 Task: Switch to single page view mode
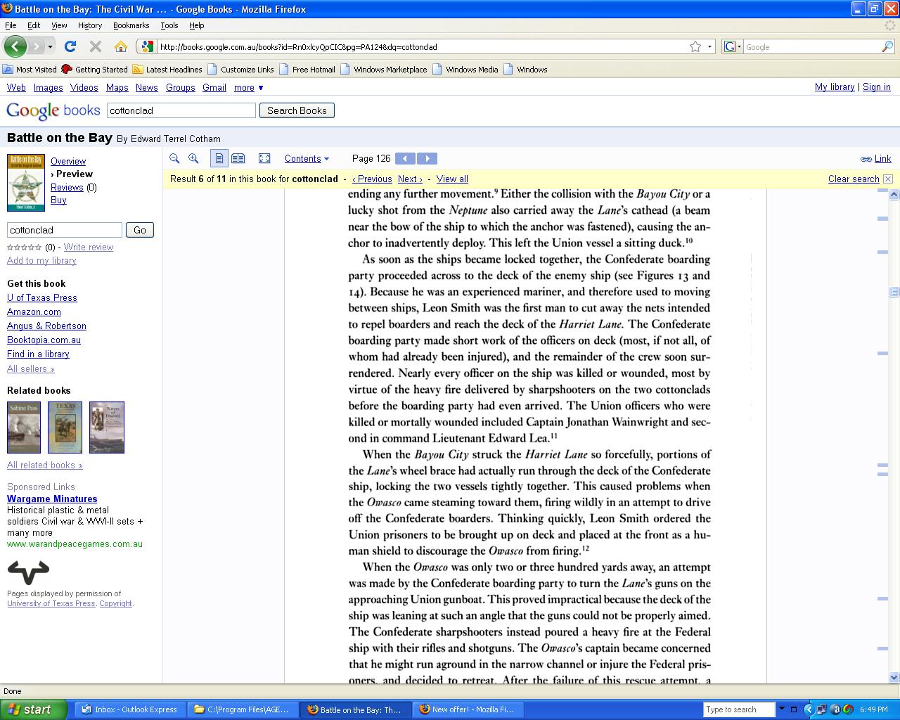219,159
